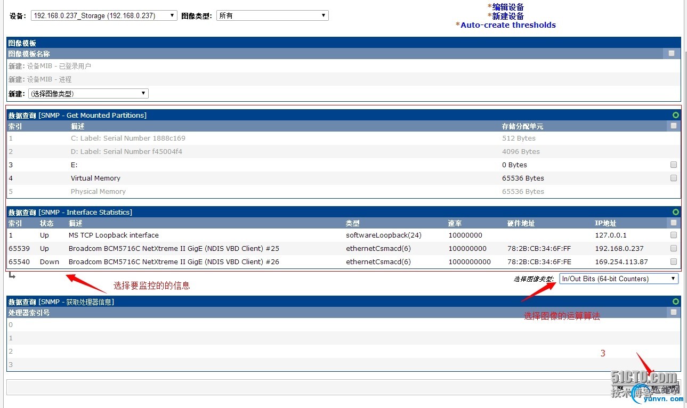Screen dimensions: 687x408
Task: Click the 169.254.113.87 IP address cell
Action: [x=621, y=262]
